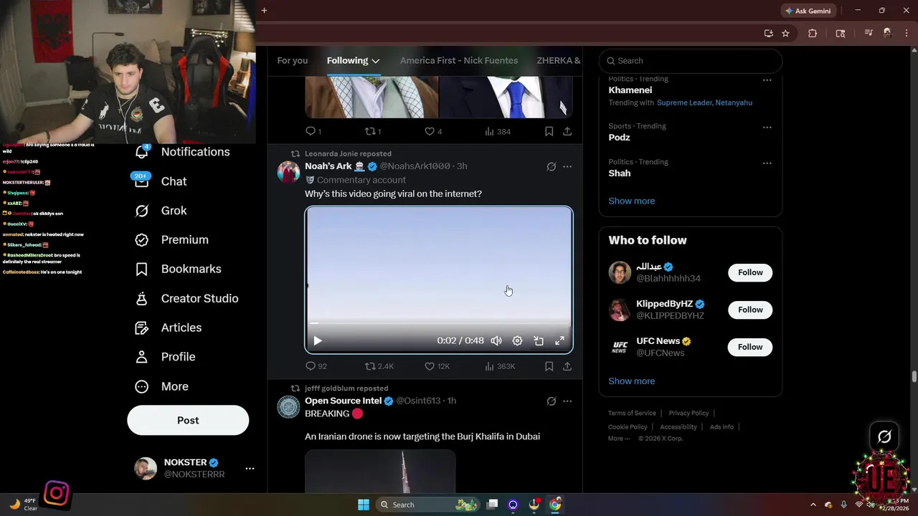Click the white Post button
Screen dimensions: 918x516
pos(188,420)
